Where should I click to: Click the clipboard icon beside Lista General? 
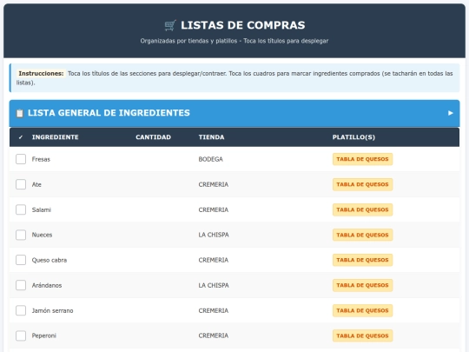20,113
